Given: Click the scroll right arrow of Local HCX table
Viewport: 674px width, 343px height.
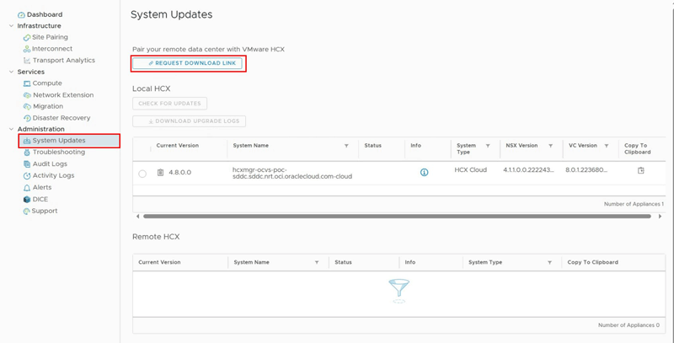Looking at the screenshot, I should point(661,217).
